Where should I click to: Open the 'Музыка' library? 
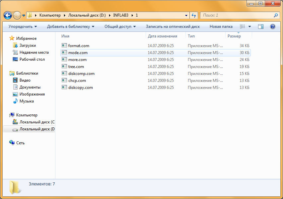coord(27,101)
